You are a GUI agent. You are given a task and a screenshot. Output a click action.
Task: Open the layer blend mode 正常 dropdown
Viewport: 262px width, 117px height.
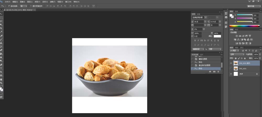click(x=237, y=54)
